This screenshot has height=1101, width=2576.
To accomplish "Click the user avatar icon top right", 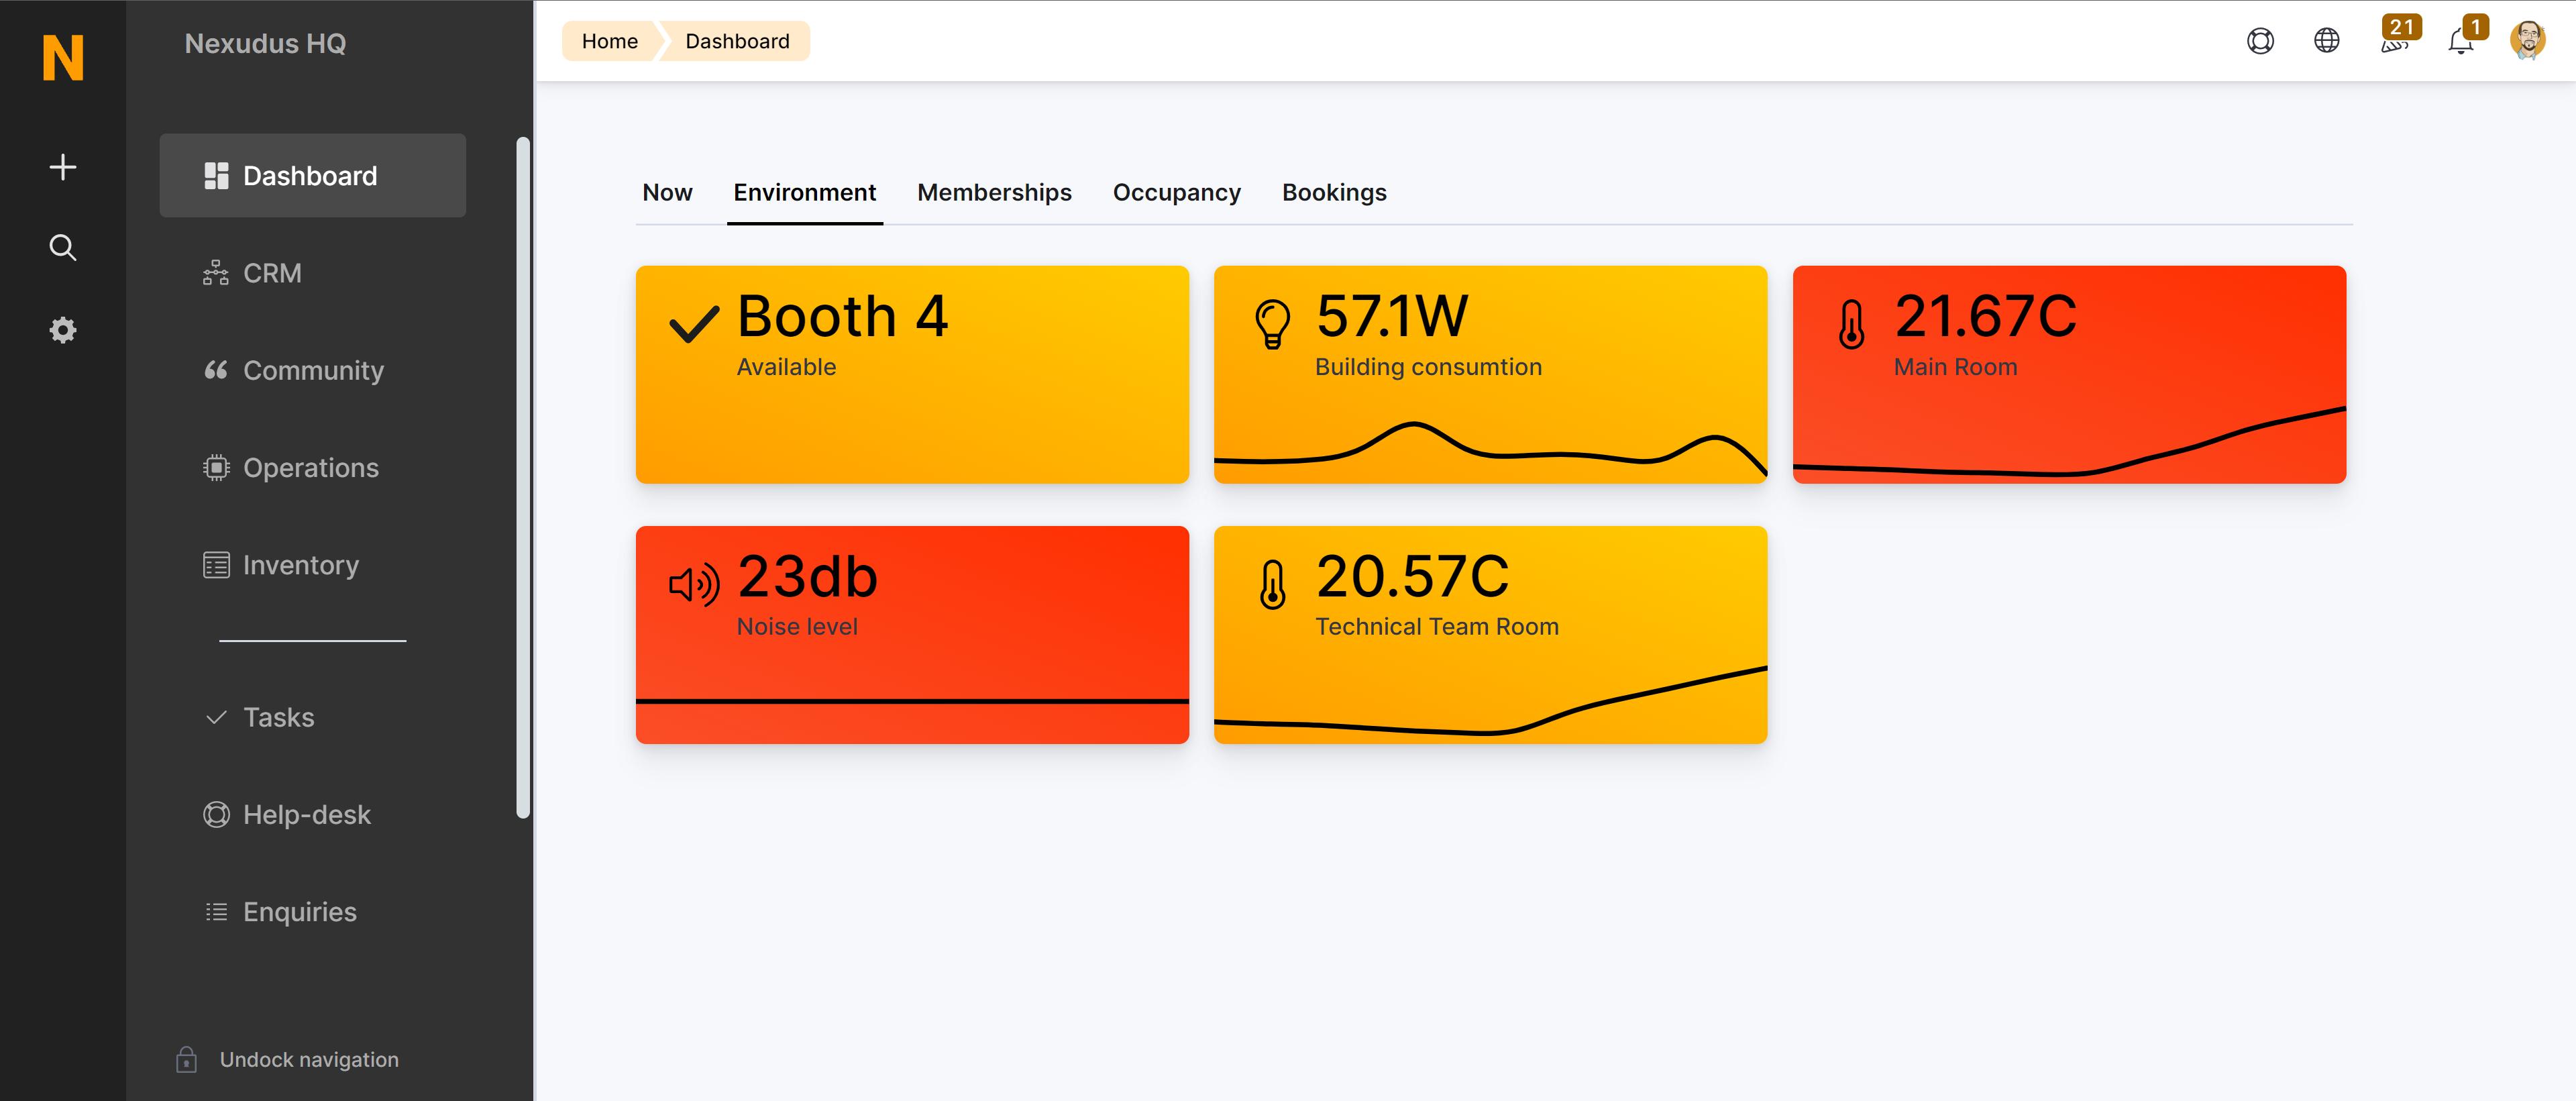I will click(x=2527, y=40).
